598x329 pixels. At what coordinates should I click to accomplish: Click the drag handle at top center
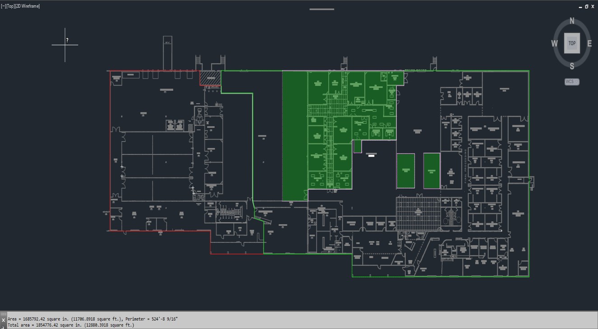(x=322, y=9)
